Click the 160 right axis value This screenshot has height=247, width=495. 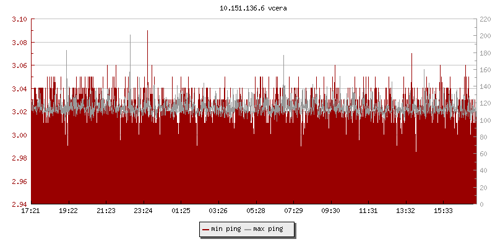485,70
